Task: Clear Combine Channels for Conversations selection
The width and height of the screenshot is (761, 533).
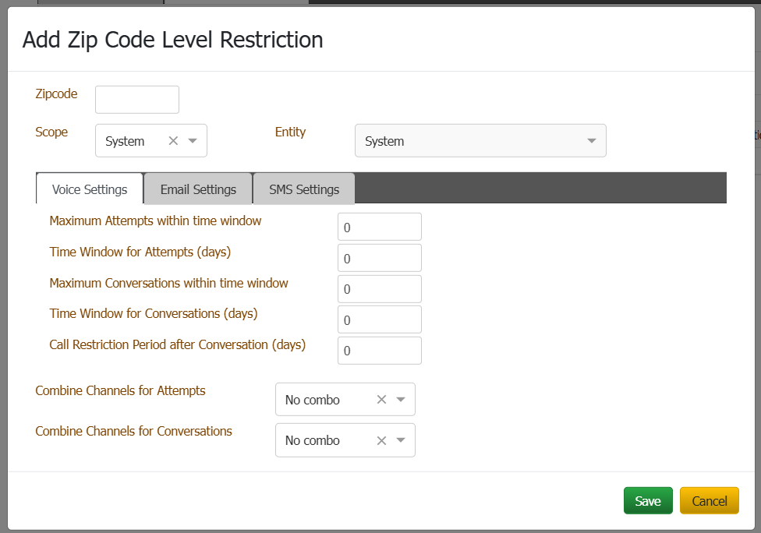Action: 381,440
